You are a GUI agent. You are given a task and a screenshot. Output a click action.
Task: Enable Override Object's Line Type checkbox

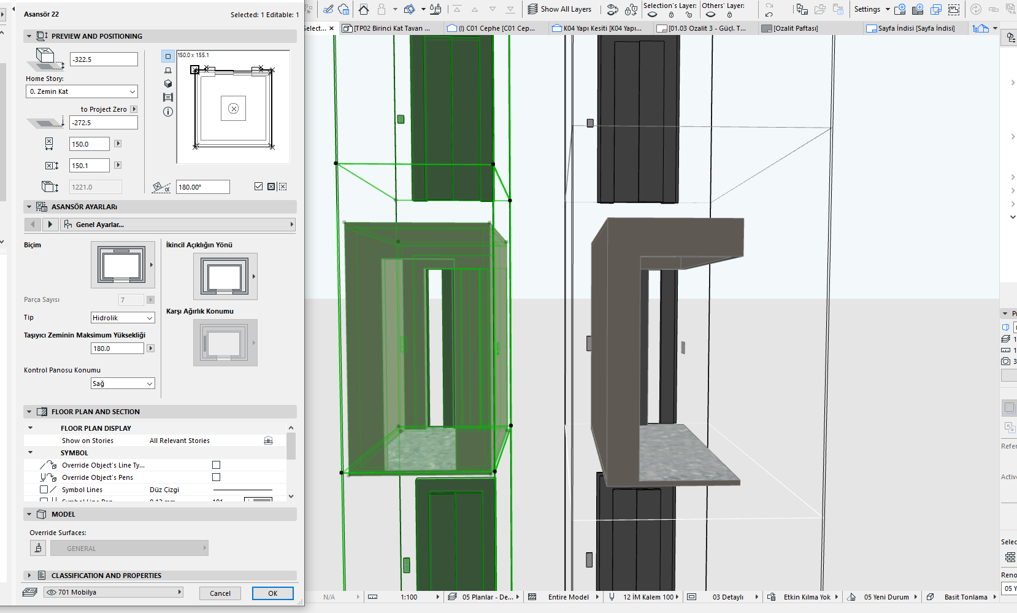pos(216,465)
